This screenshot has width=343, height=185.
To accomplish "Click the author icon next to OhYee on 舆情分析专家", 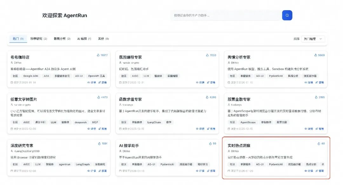I will click(x=230, y=62).
